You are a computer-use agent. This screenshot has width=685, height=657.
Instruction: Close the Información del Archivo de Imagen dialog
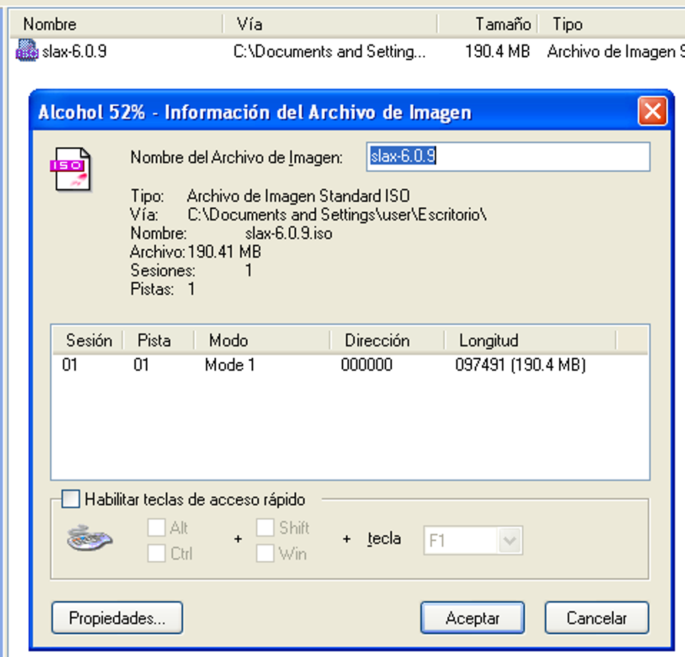[652, 112]
